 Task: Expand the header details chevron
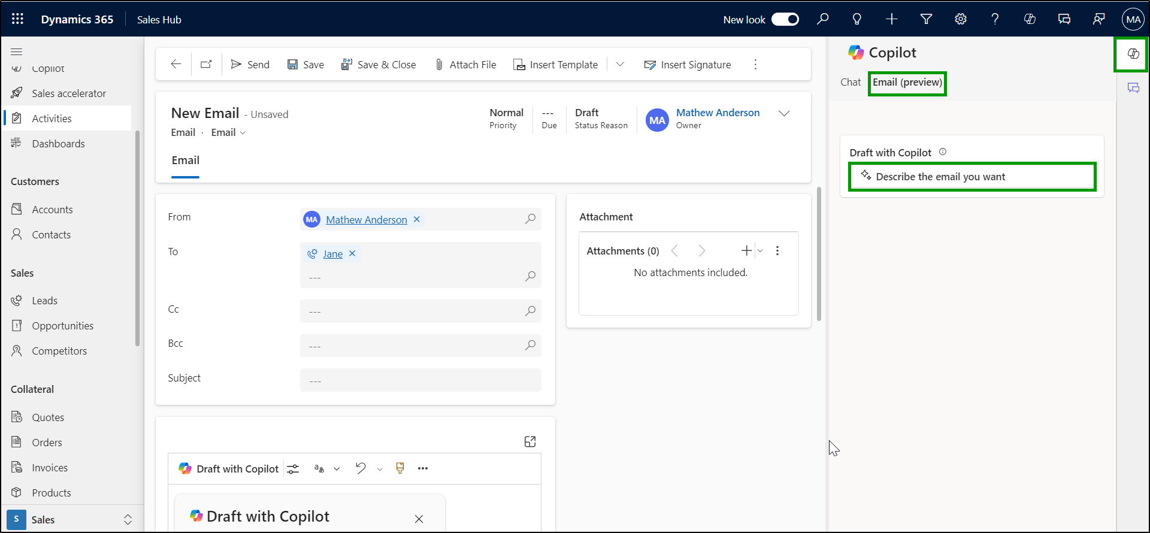coord(784,113)
